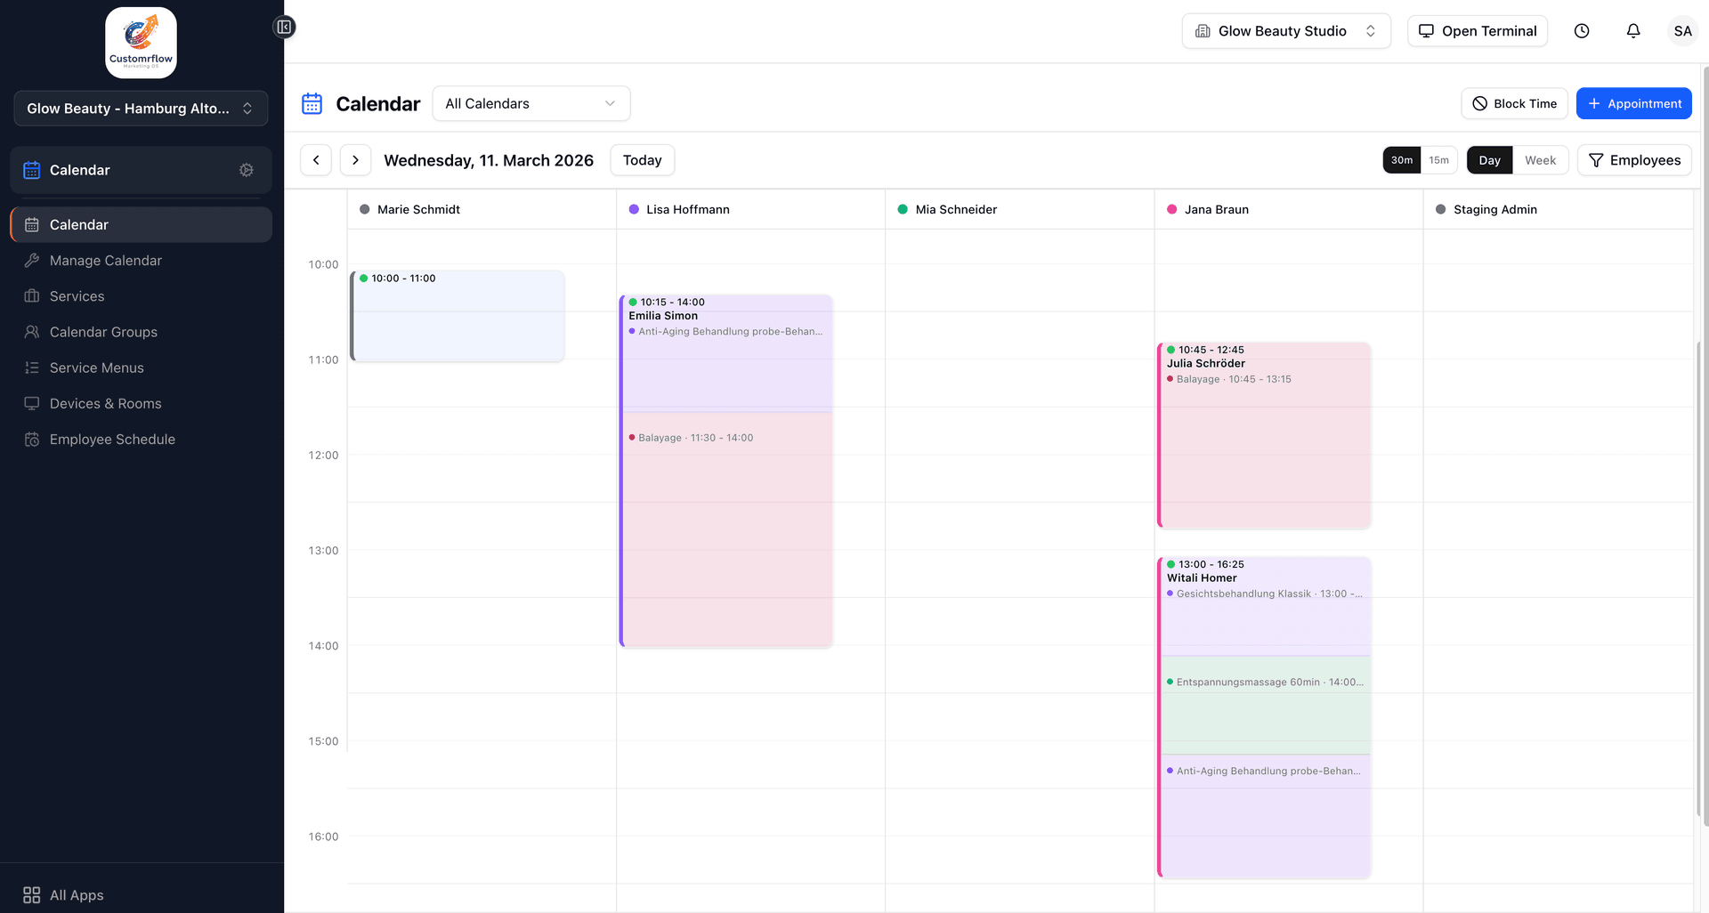Image resolution: width=1709 pixels, height=913 pixels.
Task: Click the Customrflow logo
Action: (141, 43)
